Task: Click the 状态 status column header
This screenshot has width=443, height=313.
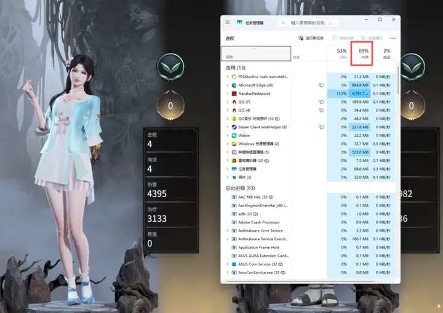Action: pyautogui.click(x=309, y=54)
